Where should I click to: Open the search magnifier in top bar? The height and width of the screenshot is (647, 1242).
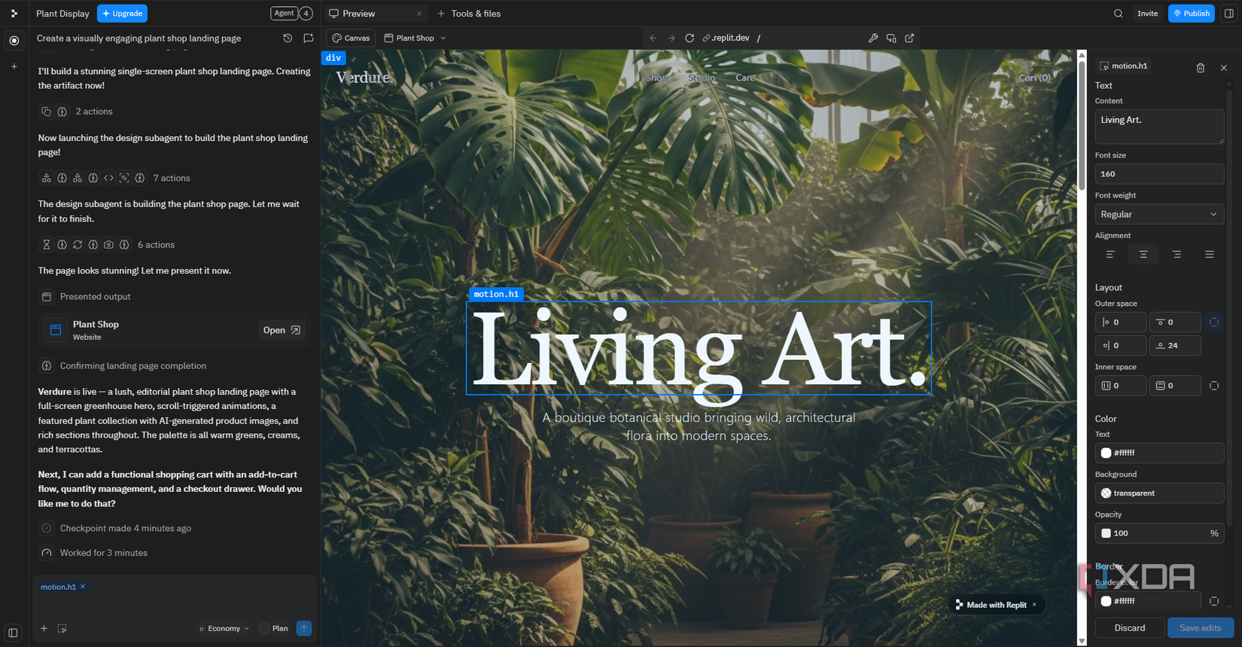tap(1119, 14)
